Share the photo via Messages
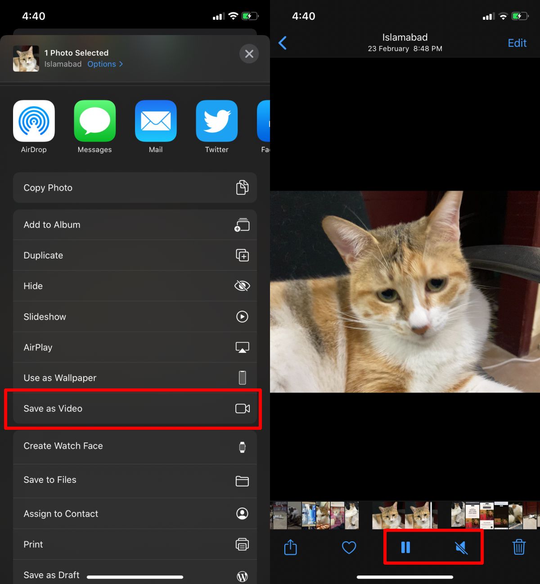Viewport: 540px width, 584px height. point(94,120)
